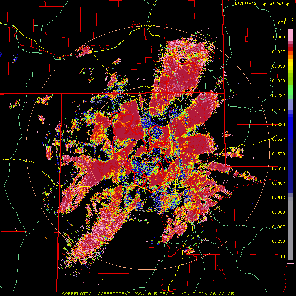Select the 0.840 scale value
Screen dimensions: 296x296
click(279, 81)
